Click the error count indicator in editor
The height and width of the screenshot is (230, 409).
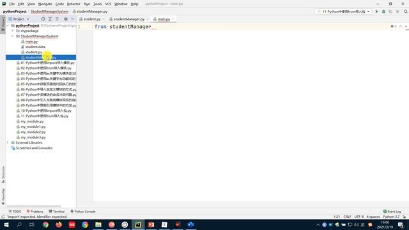394,26
